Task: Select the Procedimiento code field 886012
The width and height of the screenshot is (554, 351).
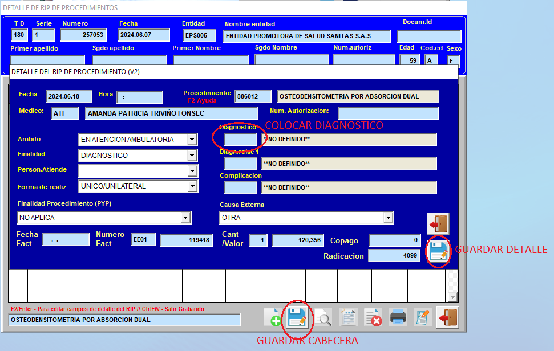Action: (253, 97)
